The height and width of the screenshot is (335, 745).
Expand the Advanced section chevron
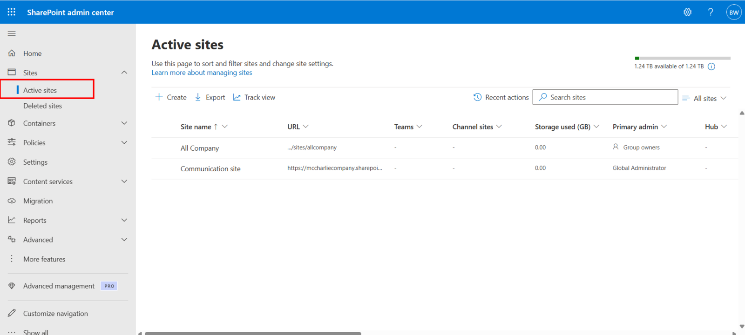pyautogui.click(x=124, y=239)
